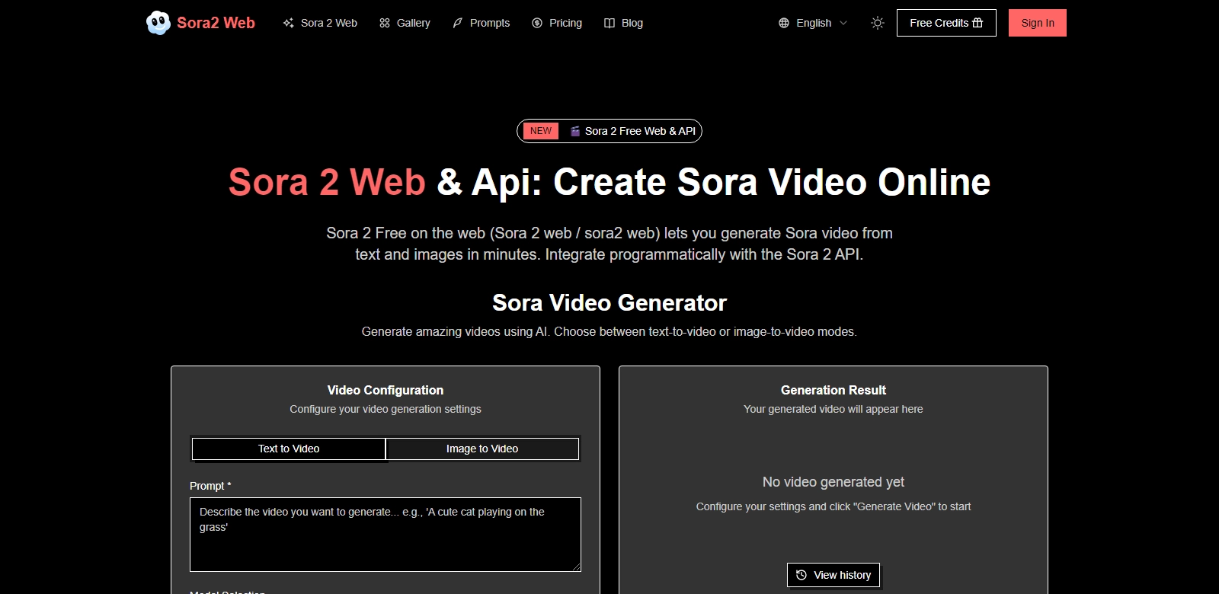Click the main headline 'Sora 2 Web'

327,182
